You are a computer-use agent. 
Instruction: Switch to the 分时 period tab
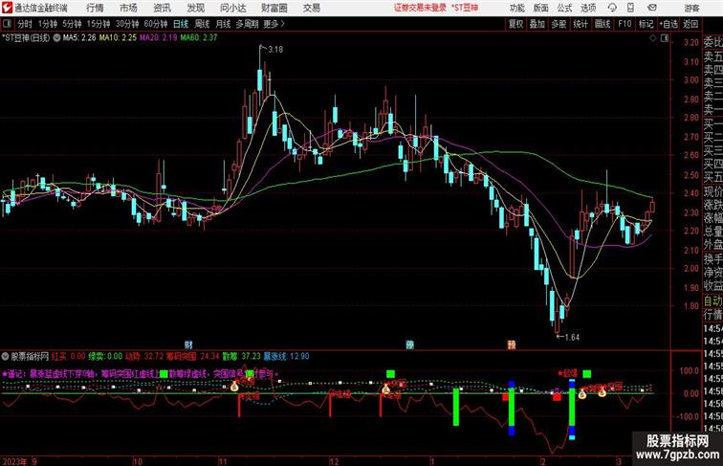click(25, 24)
